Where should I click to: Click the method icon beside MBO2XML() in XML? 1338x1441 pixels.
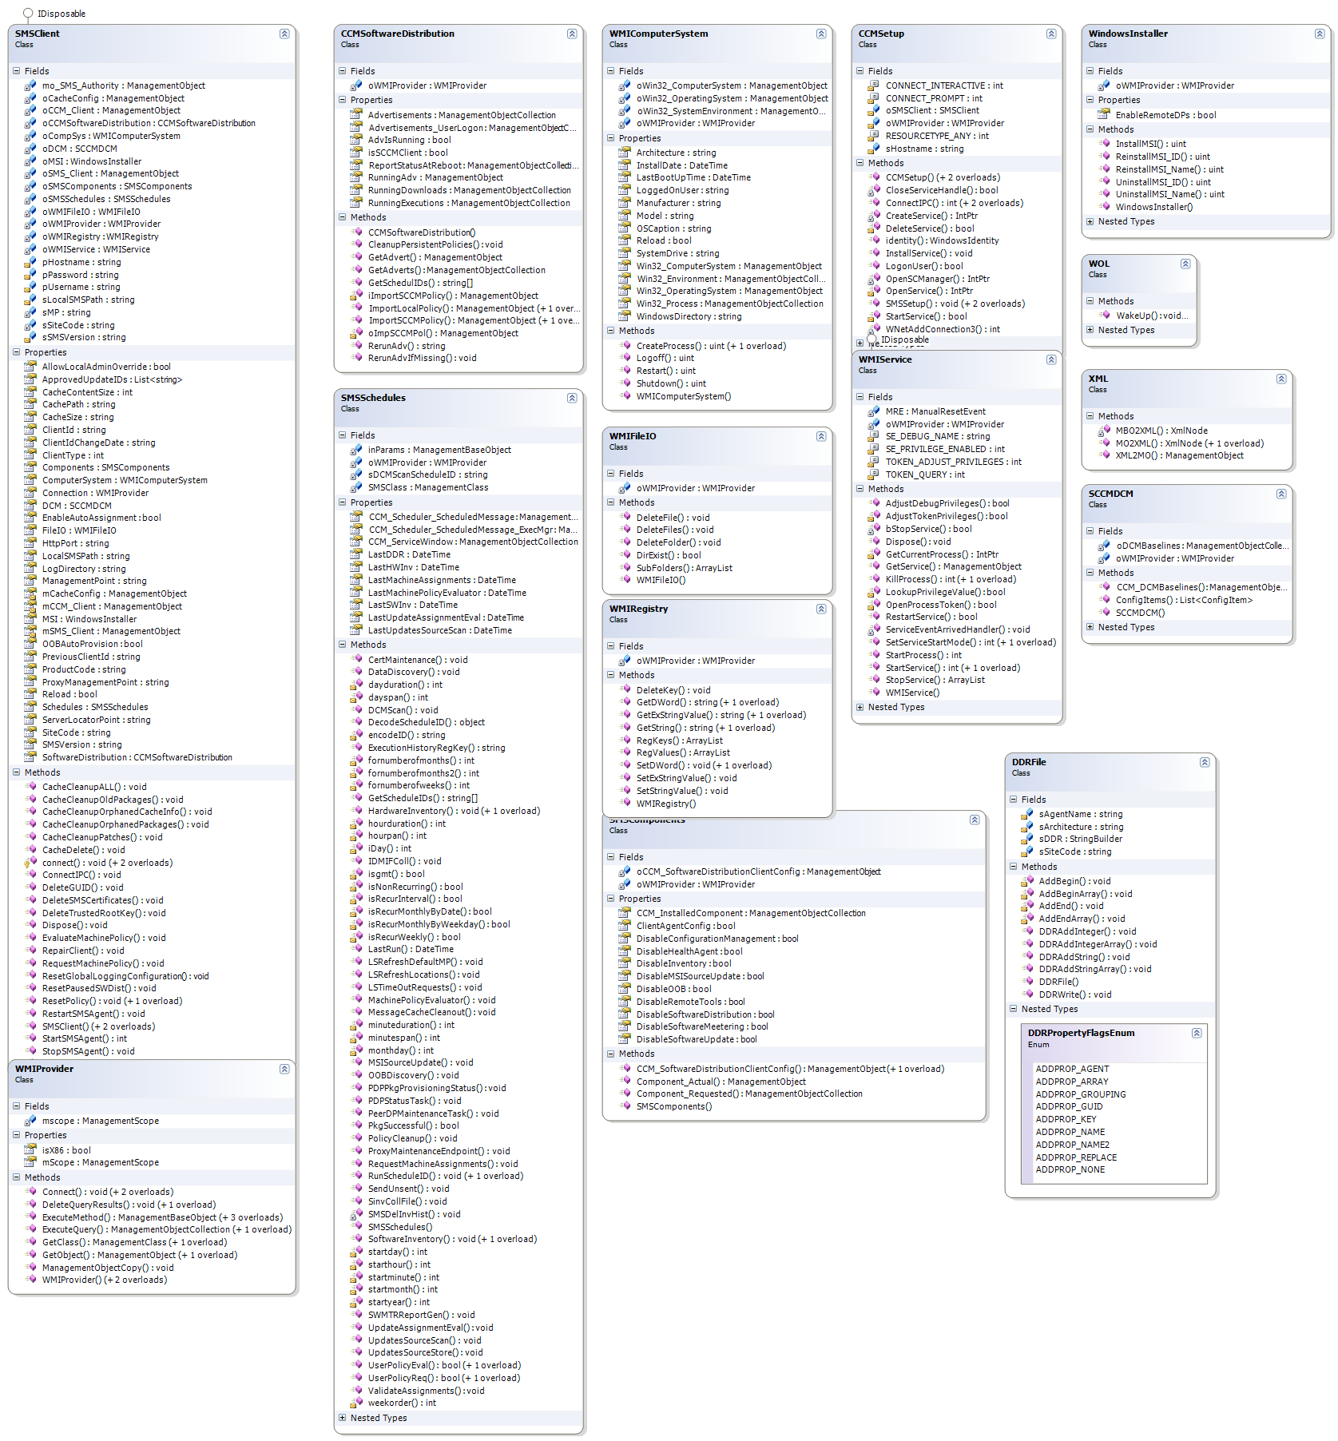tap(1106, 431)
